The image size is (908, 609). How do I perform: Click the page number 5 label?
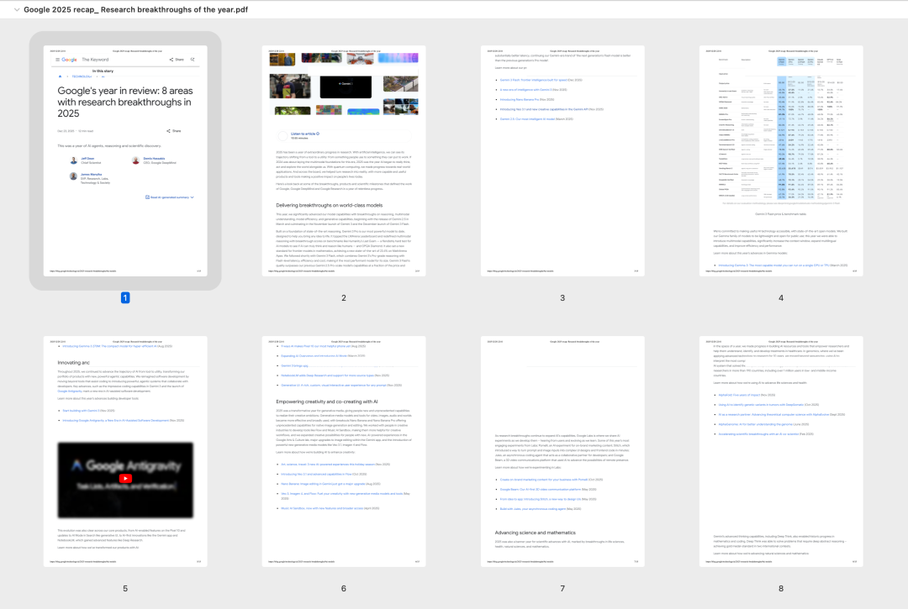tap(125, 588)
